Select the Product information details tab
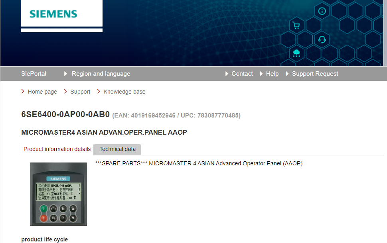The height and width of the screenshot is (243, 387). [x=57, y=149]
